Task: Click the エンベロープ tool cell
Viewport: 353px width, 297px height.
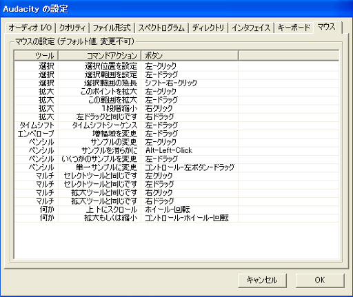Action: tap(37, 134)
